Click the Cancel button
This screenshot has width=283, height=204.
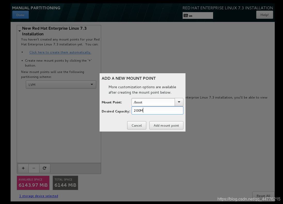pos(137,125)
